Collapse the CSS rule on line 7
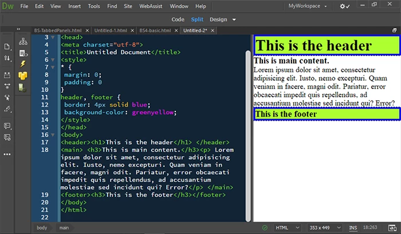The height and width of the screenshot is (234, 401). (53, 68)
